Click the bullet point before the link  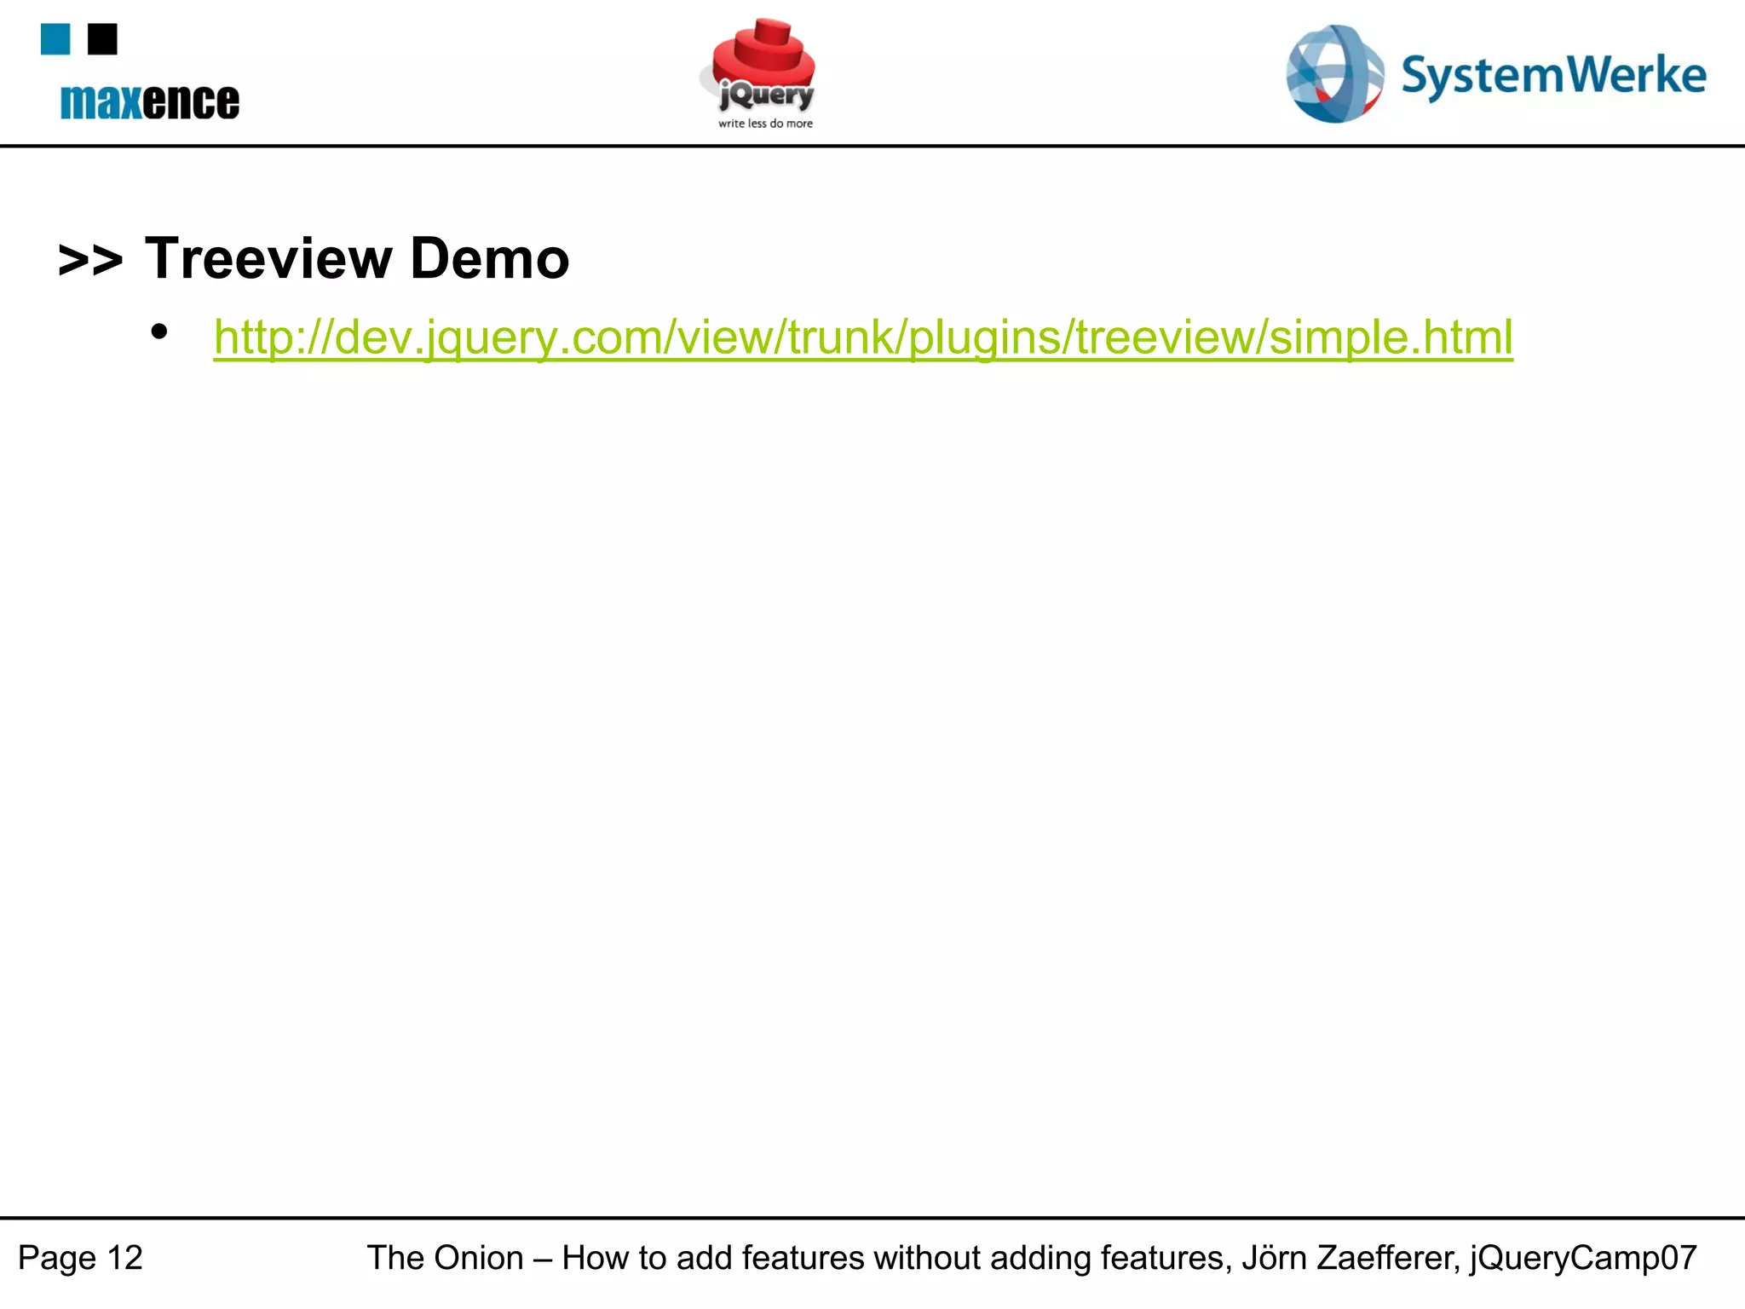point(158,332)
